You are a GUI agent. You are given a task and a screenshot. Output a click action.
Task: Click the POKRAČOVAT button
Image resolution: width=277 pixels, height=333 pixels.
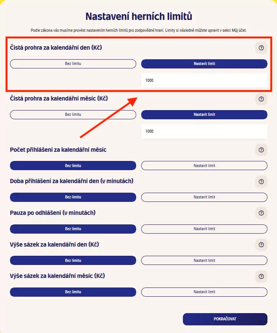coord(225,319)
